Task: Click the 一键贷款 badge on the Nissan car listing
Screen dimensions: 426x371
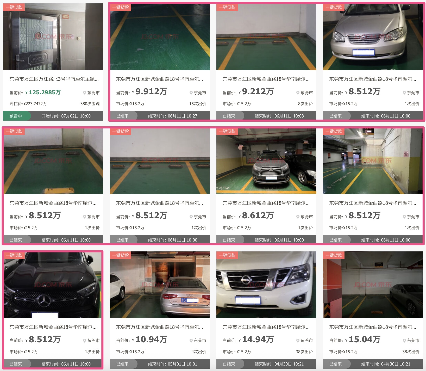Action: (x=227, y=255)
